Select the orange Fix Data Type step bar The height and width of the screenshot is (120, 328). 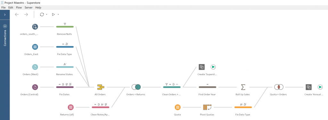(x=243, y=107)
